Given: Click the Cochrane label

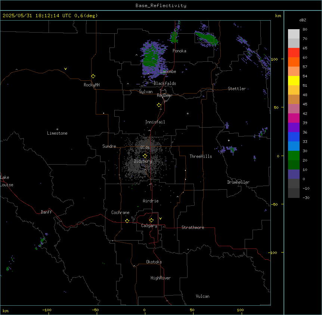Looking at the screenshot, I should [x=120, y=212].
